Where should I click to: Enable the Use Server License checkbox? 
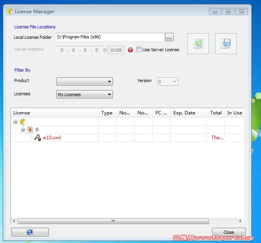(139, 49)
